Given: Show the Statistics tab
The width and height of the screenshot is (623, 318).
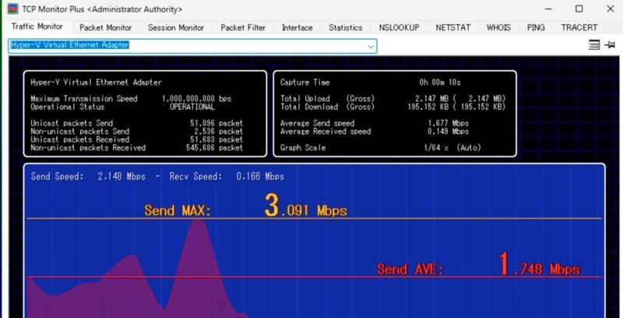Looking at the screenshot, I should click(x=345, y=28).
